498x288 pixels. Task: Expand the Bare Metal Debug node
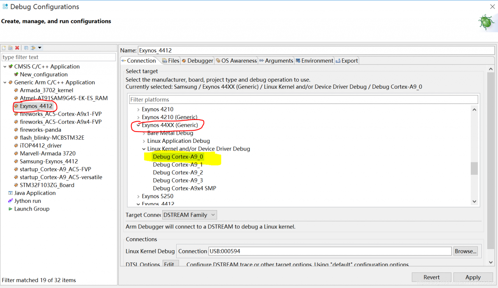[144, 133]
